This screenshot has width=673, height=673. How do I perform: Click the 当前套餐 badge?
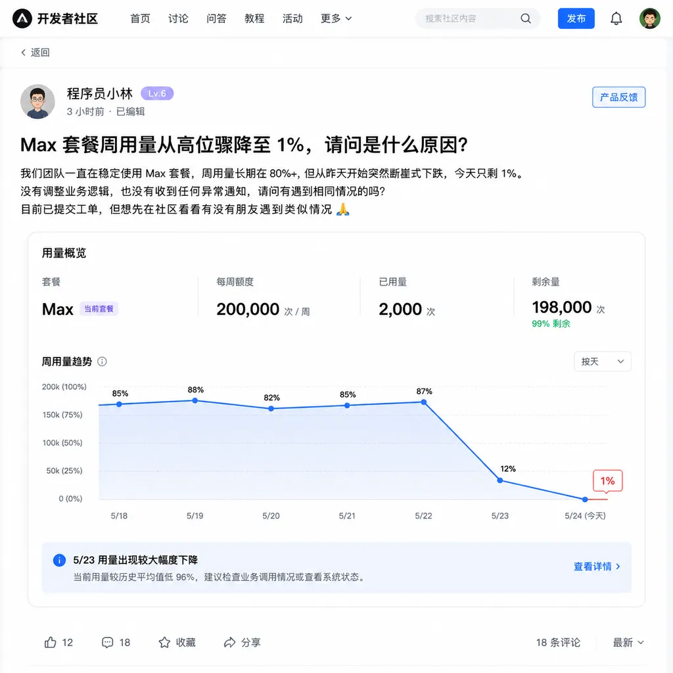coord(99,309)
